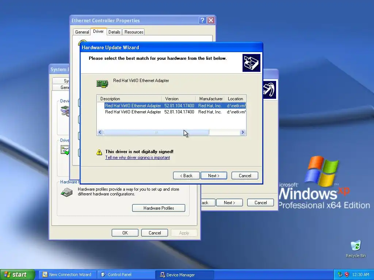Sort by the Version column header
This screenshot has height=280, width=374.
(x=179, y=99)
